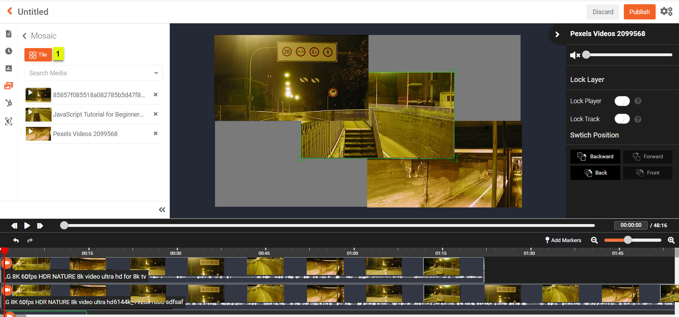Collapse the left media panel
Image resolution: width=679 pixels, height=317 pixels.
coord(162,210)
